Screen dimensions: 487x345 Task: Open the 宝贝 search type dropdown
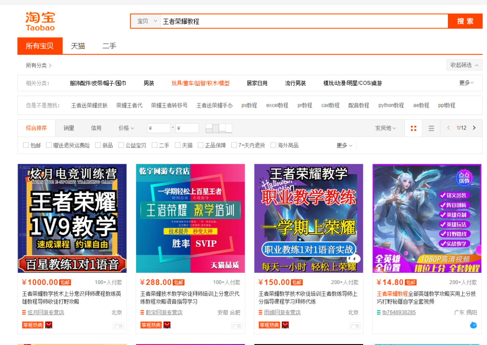point(147,21)
